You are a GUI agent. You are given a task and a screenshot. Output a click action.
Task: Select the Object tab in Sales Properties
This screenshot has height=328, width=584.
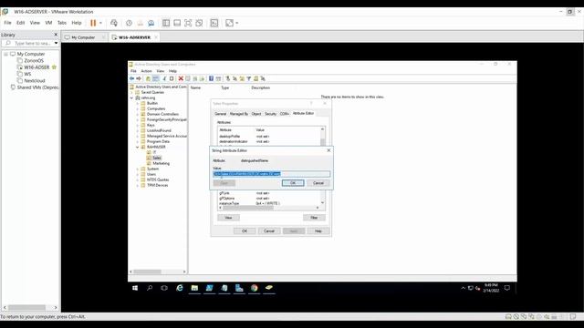(256, 114)
